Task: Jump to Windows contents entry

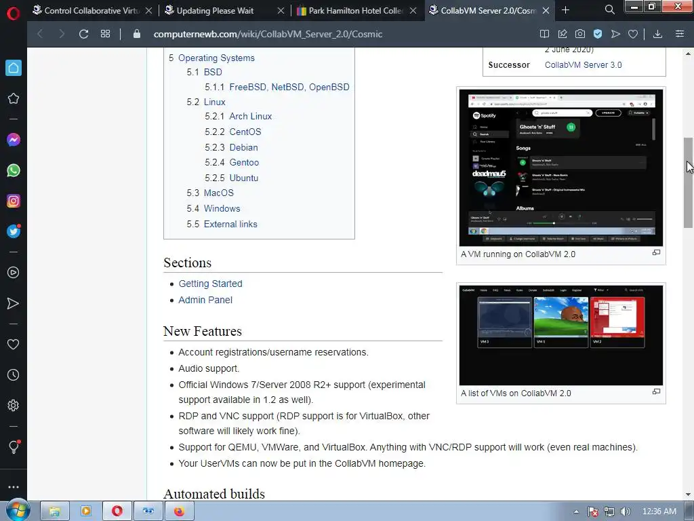Action: [x=222, y=209]
